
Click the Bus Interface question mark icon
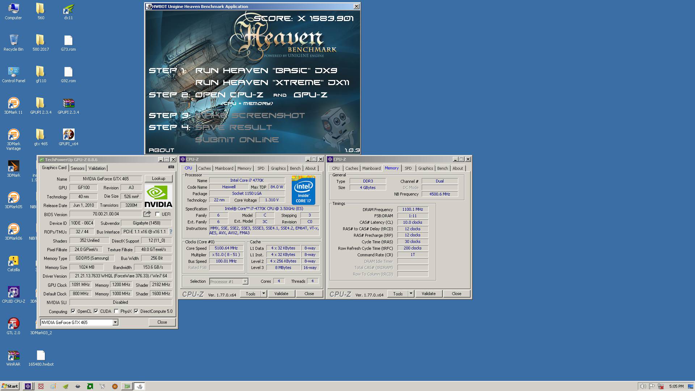170,232
